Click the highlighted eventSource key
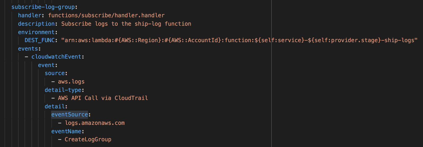This screenshot has height=147, width=423. click(70, 115)
